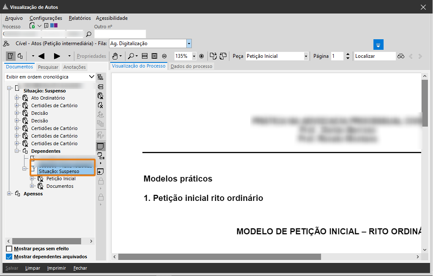Image resolution: width=433 pixels, height=276 pixels.
Task: Click the Página number field
Action: click(x=337, y=56)
